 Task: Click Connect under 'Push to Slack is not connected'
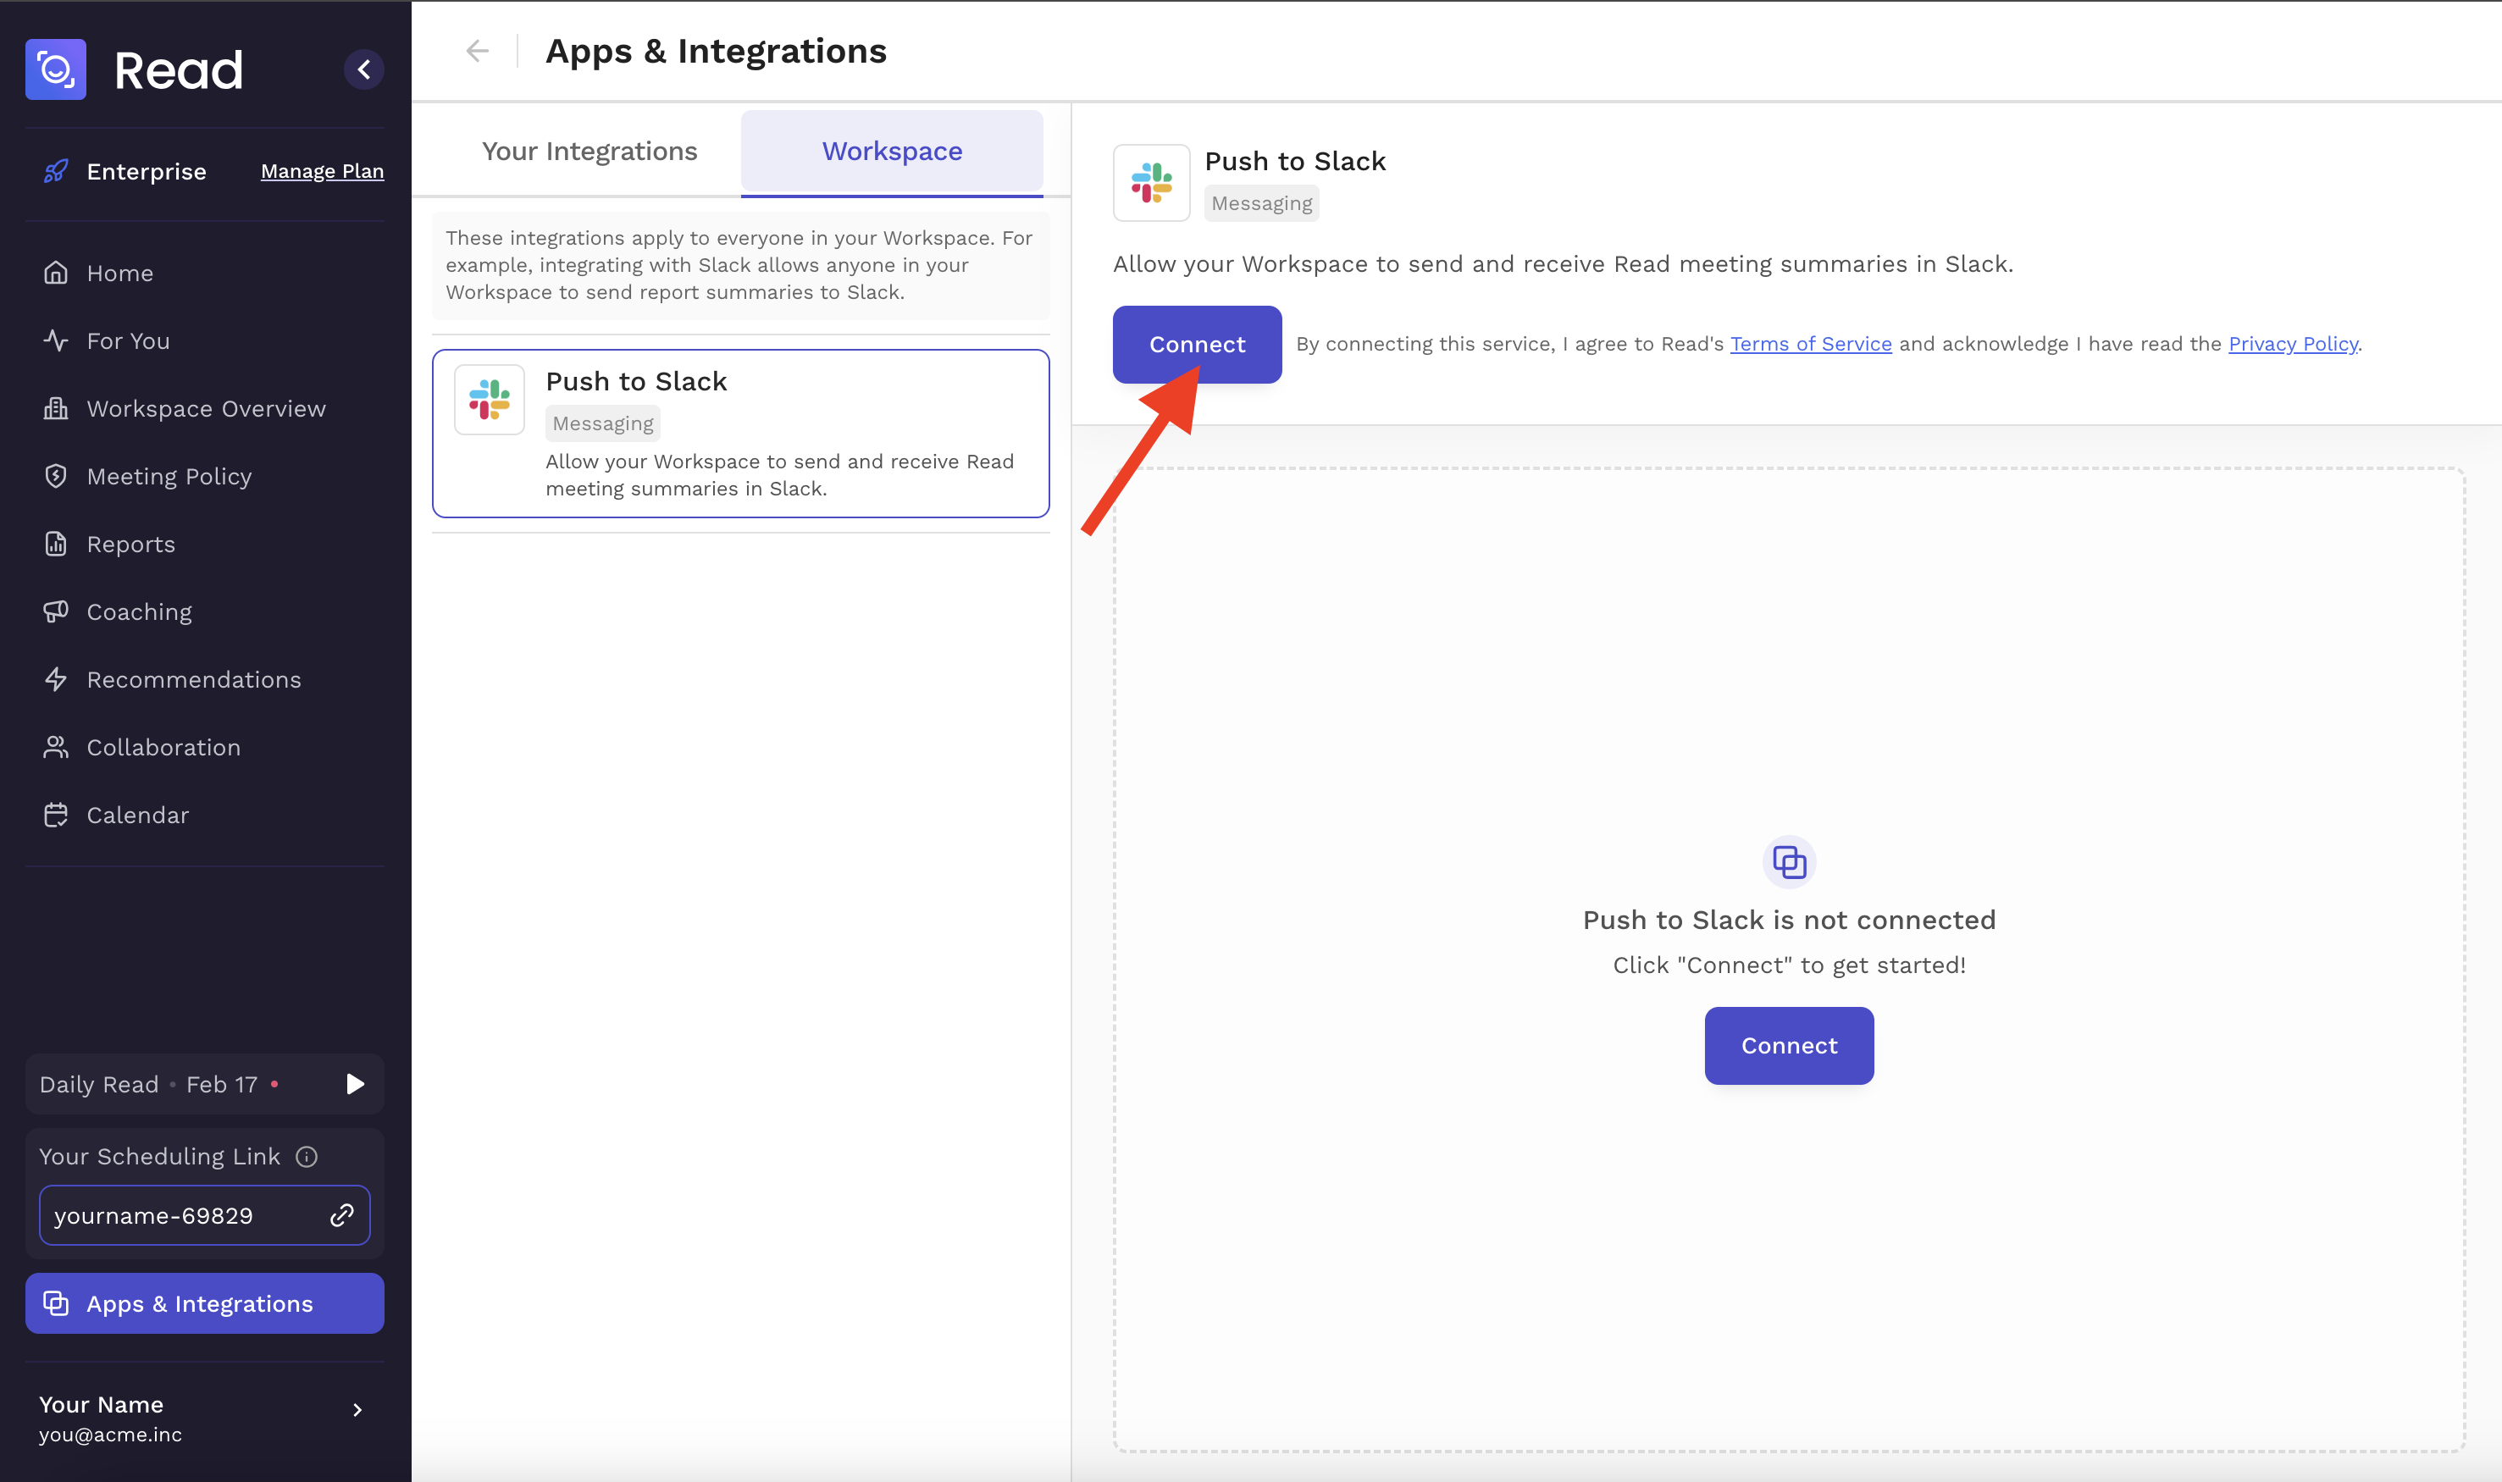1789,1046
